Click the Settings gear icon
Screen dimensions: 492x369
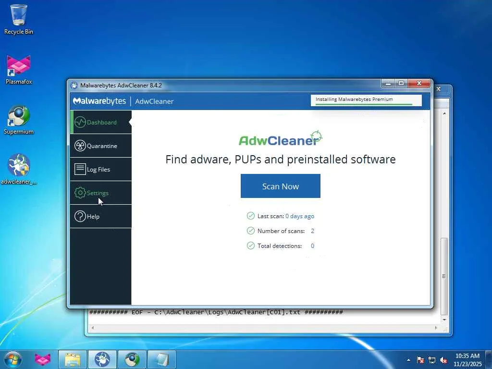[80, 193]
